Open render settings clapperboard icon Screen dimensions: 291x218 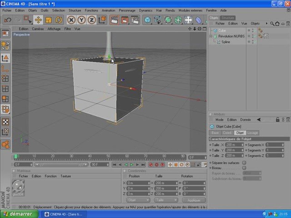tap(135, 20)
